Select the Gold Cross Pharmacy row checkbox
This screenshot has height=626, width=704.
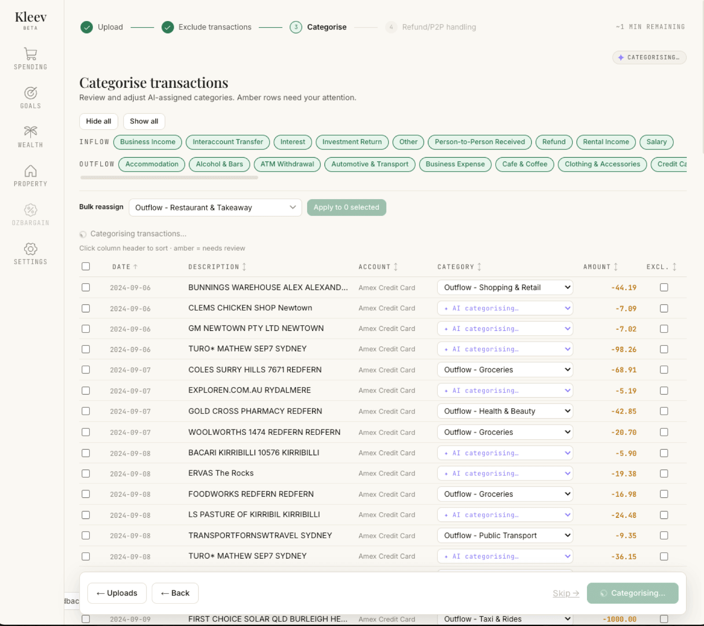[86, 411]
